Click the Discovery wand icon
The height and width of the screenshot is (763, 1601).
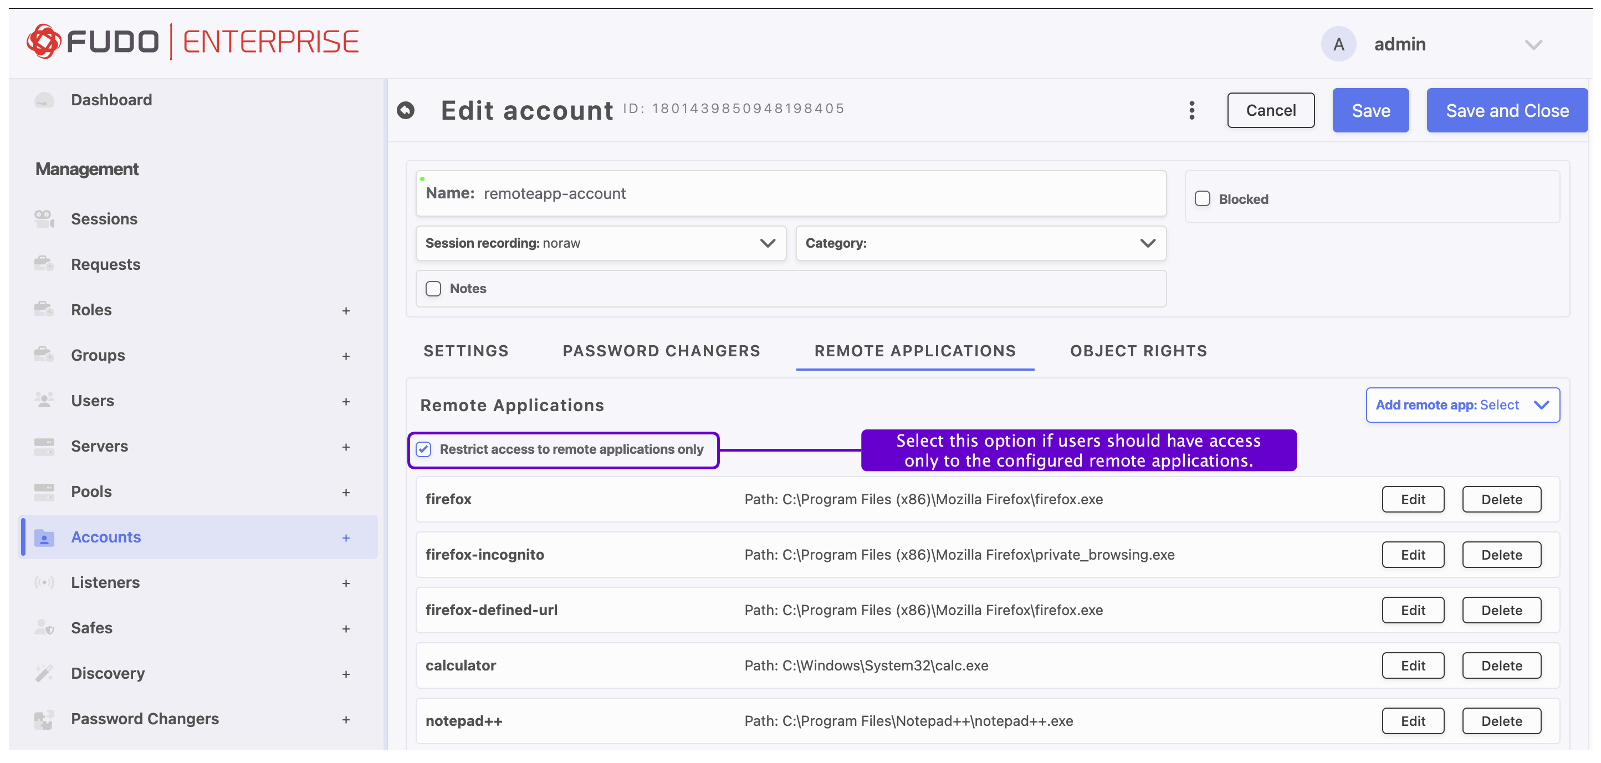(44, 673)
